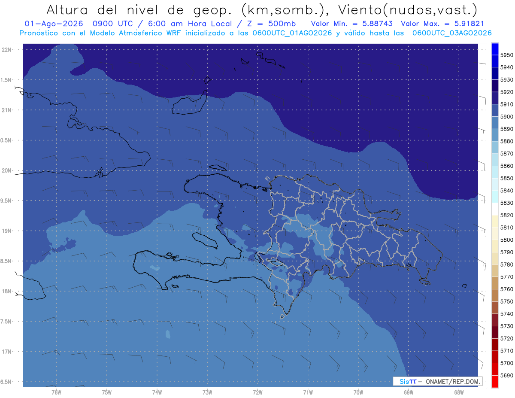The image size is (515, 398).
Task: Click the colorbar label '5860'
Action: click(506, 166)
